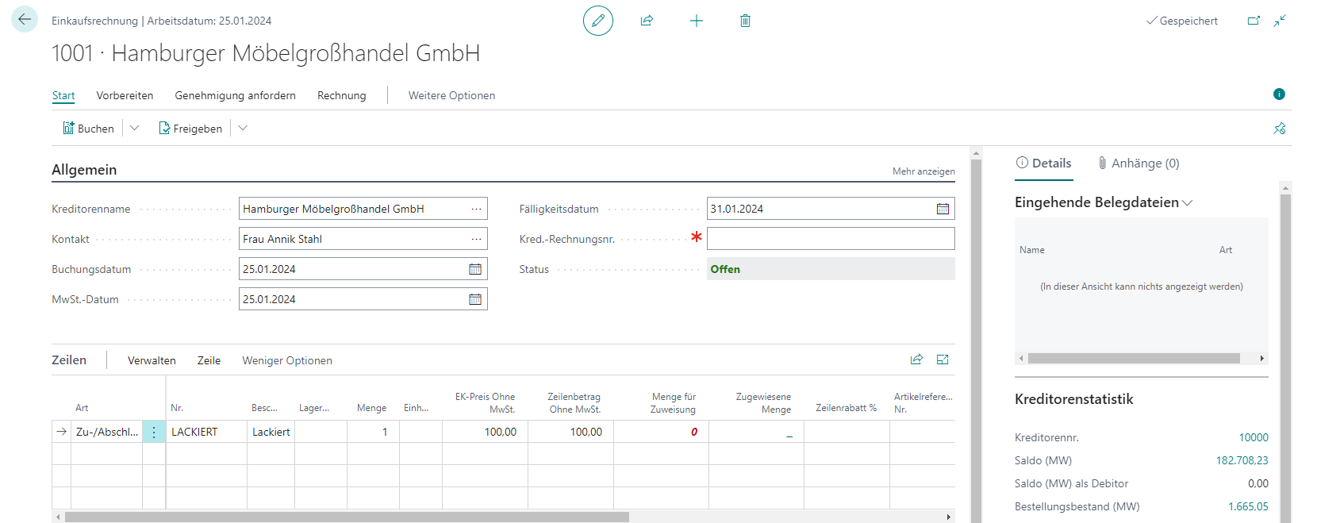Click Mehr anzeigen link
The image size is (1317, 523).
pyautogui.click(x=923, y=171)
